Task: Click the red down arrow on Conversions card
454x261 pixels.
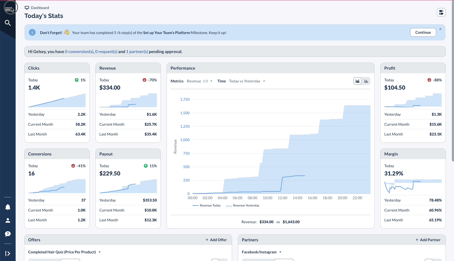Action: tap(73, 166)
